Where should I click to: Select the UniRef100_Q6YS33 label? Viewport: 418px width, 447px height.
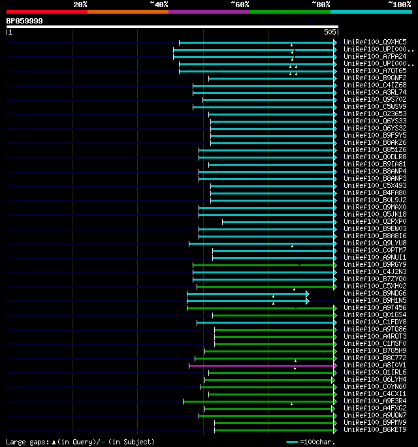375,121
